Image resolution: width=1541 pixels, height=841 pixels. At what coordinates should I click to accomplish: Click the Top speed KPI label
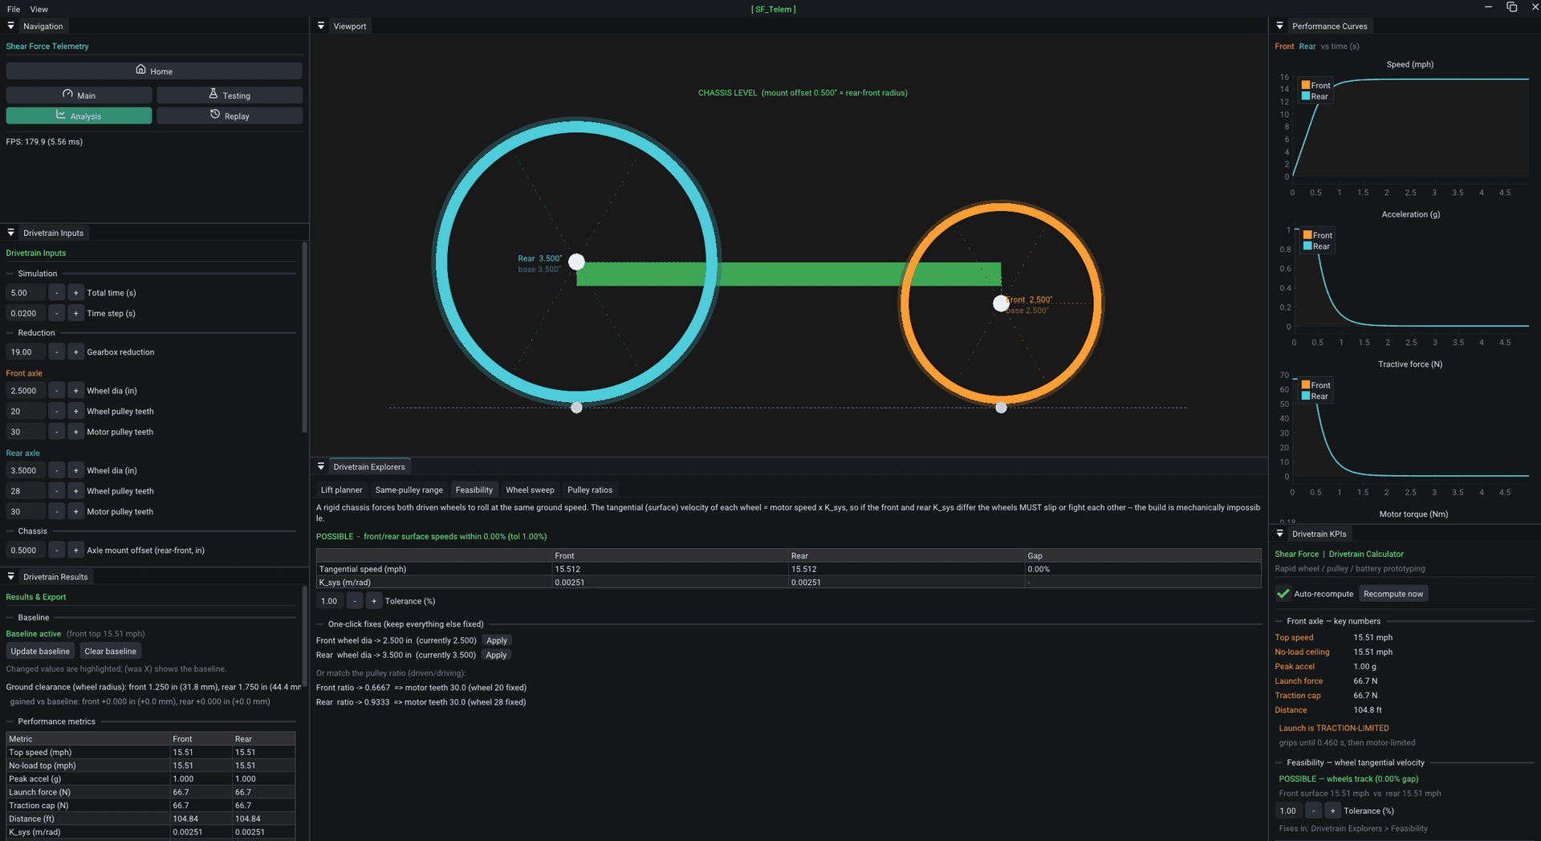(1294, 637)
